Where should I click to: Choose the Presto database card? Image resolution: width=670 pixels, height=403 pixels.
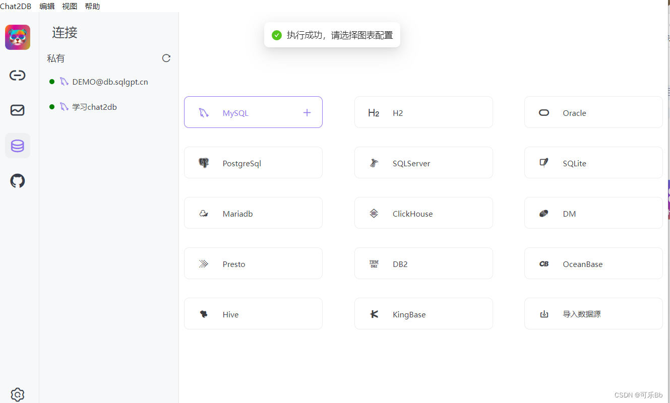pos(253,263)
